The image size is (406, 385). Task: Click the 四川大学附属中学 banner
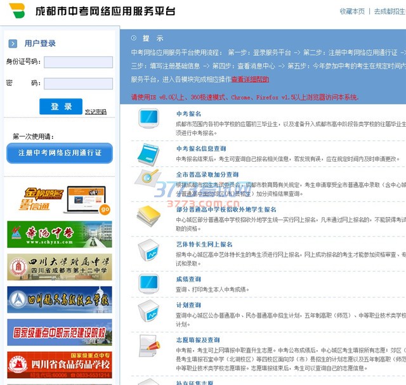[x=60, y=267]
